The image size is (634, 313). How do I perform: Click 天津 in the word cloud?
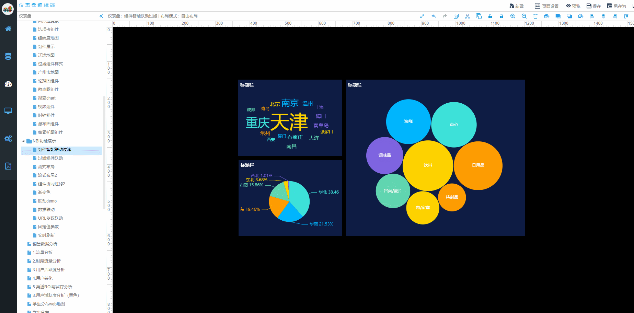pos(289,122)
